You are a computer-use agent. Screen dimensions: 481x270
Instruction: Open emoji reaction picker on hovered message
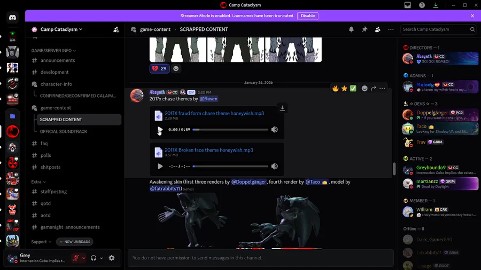pyautogui.click(x=364, y=89)
